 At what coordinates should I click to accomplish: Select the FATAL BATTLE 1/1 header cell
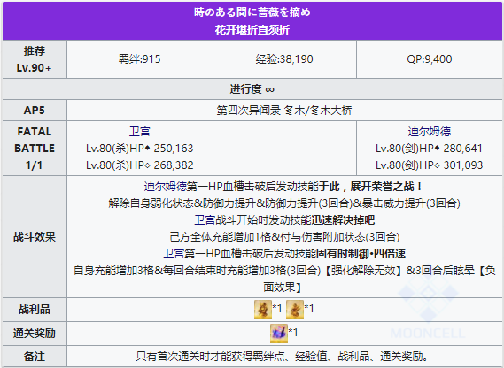tap(35, 148)
